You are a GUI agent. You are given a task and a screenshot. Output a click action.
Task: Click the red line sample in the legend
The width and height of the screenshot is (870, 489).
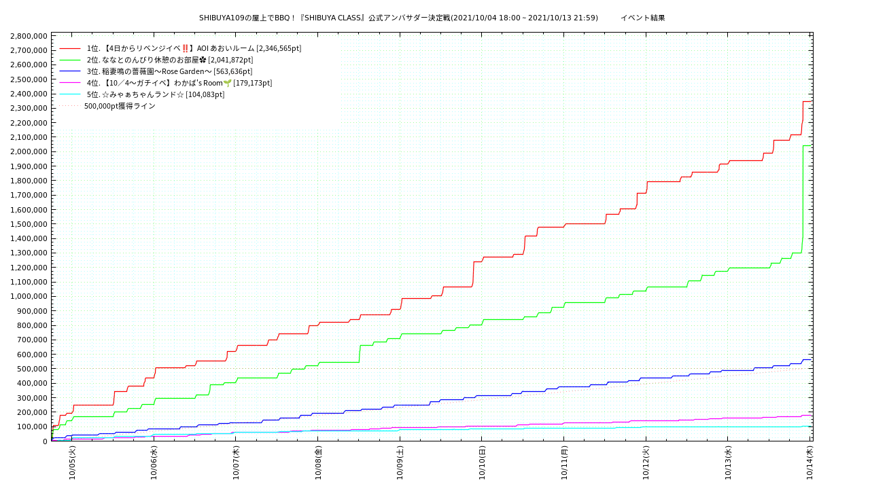pyautogui.click(x=70, y=48)
